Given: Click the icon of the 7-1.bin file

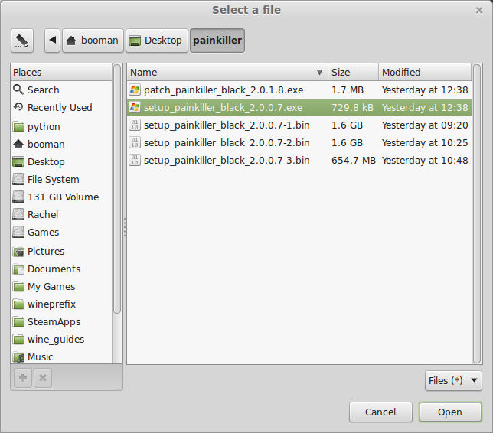Looking at the screenshot, I should click(135, 125).
